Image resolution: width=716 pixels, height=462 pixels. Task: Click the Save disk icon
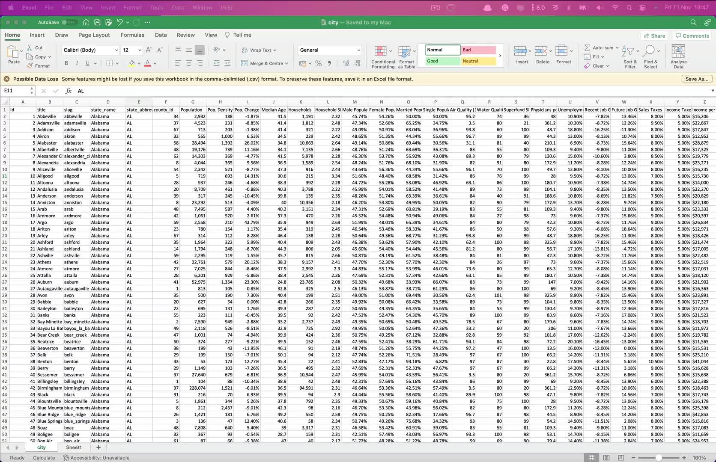97,22
